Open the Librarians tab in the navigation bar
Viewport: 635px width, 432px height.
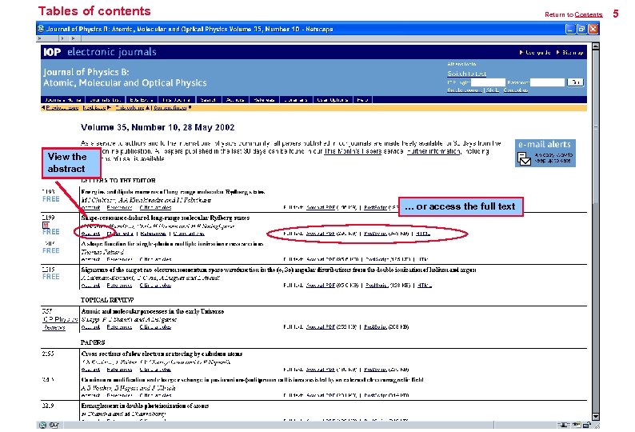pos(296,100)
